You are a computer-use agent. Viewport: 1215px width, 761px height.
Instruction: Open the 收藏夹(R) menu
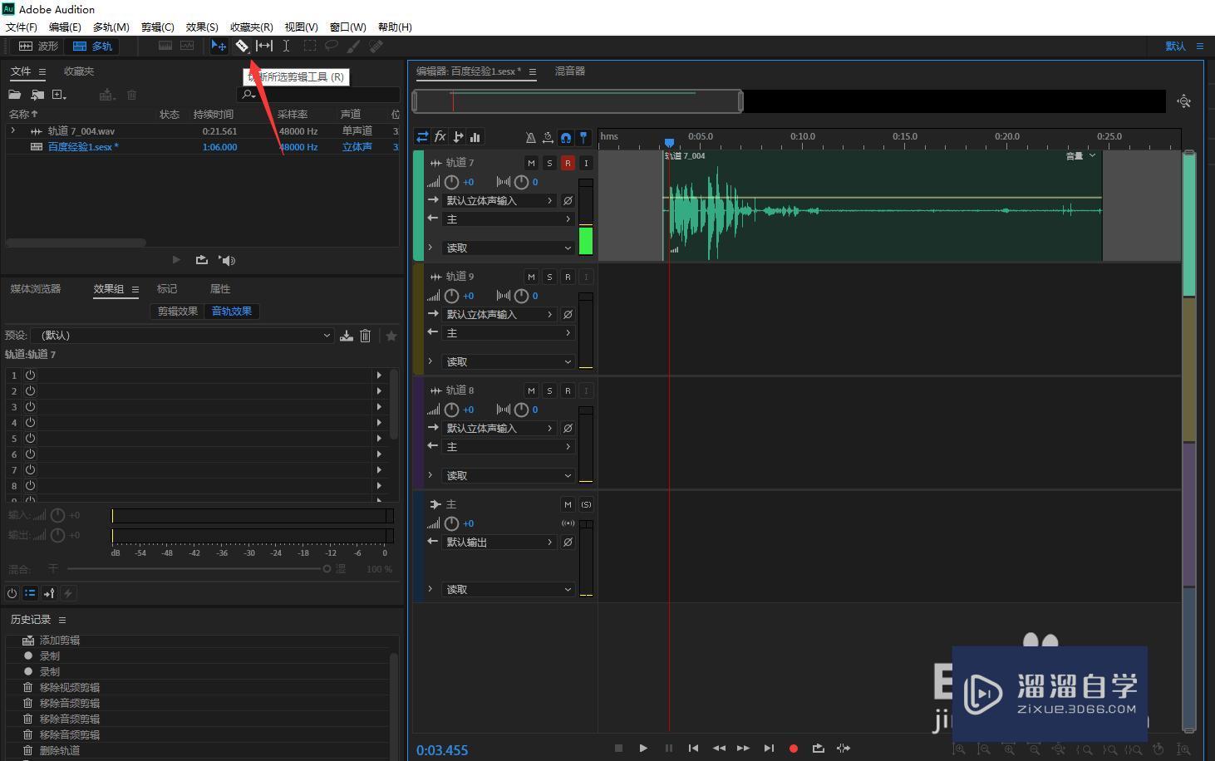coord(251,27)
